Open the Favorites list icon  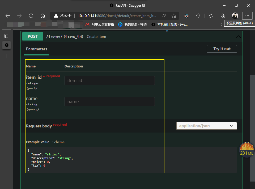click(211, 16)
